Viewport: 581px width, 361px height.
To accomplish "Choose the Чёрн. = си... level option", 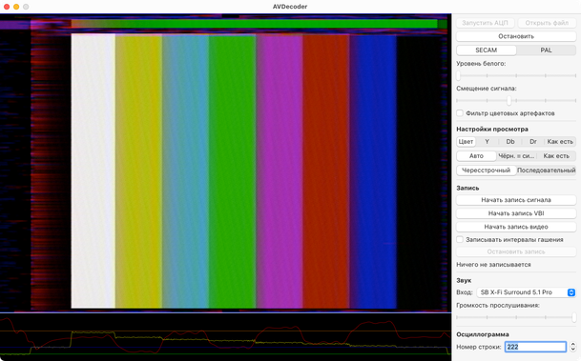I will click(x=516, y=156).
